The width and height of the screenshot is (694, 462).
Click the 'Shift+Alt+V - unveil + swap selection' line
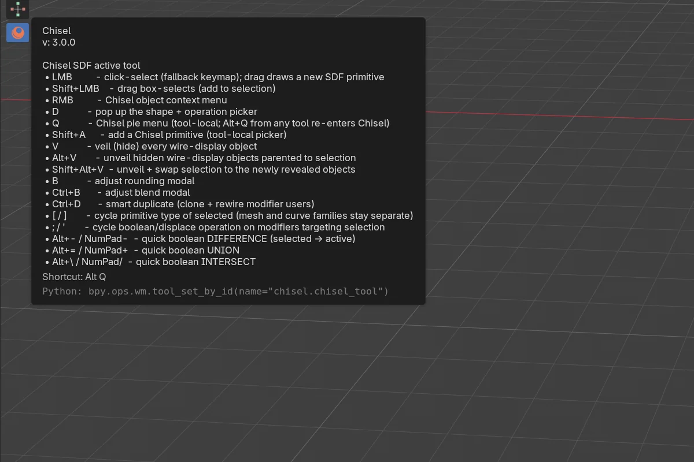[x=200, y=169]
